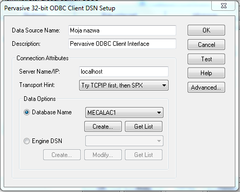This screenshot has width=240, height=192.
Task: Click the Transport Hint label
Action: 37,85
